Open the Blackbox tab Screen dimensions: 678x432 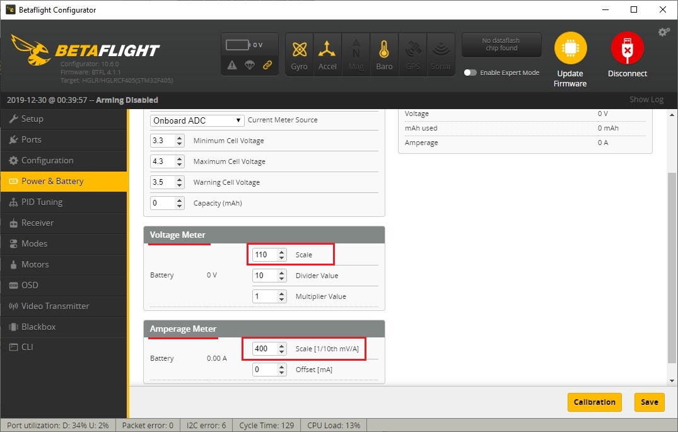click(64, 327)
